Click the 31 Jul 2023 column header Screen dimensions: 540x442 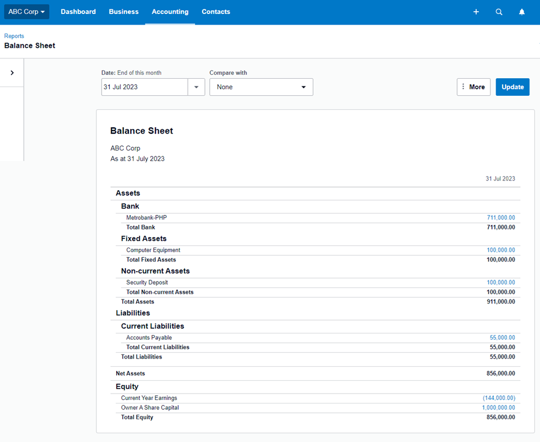(500, 179)
